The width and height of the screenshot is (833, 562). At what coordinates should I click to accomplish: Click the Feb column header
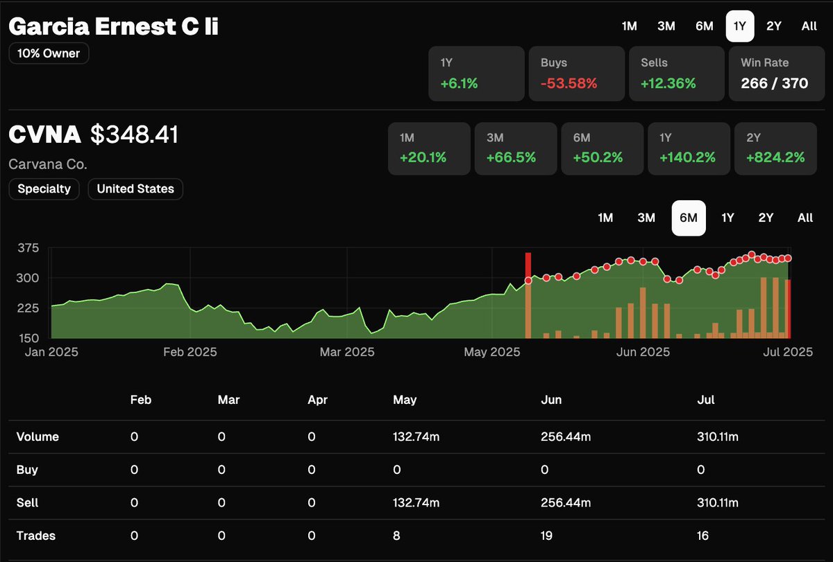pos(140,400)
